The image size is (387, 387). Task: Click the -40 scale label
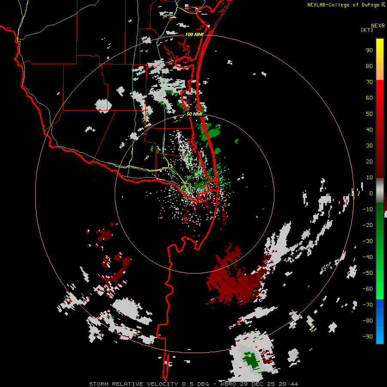point(368,257)
